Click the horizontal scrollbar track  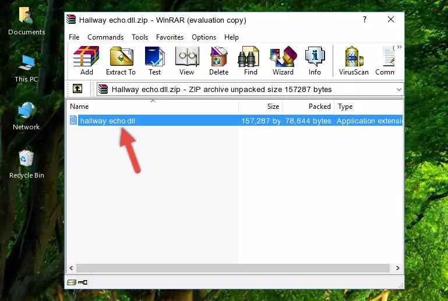coord(233,268)
